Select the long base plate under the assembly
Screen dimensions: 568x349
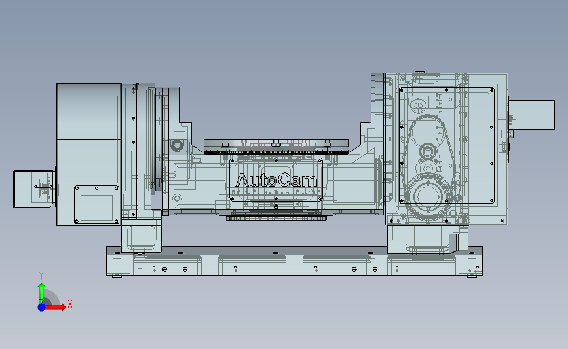tap(294, 261)
